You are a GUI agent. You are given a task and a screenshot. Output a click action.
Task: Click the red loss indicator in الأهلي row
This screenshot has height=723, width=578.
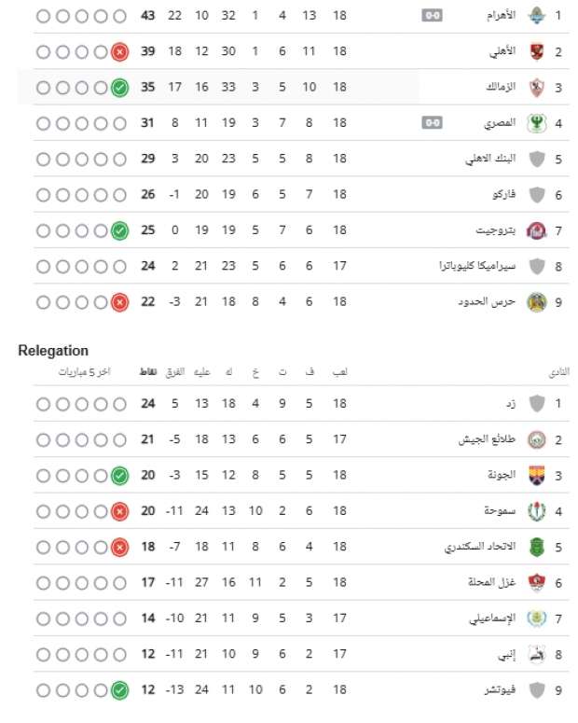(x=119, y=52)
